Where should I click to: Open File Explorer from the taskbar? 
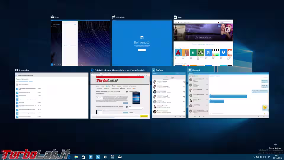coord(76,157)
